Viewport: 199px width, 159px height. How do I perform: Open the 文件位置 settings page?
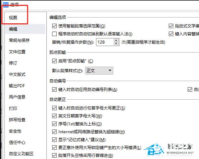[x=17, y=52]
